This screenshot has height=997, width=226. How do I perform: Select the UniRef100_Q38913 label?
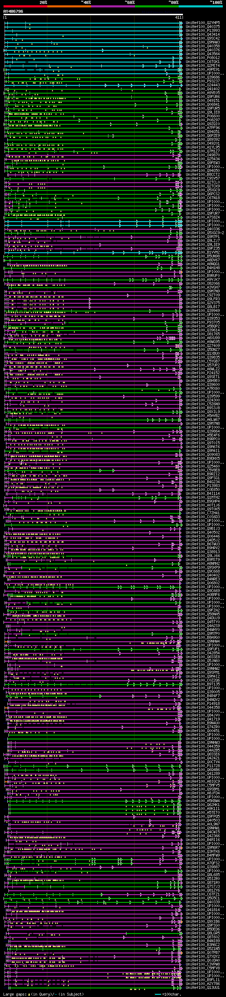[202, 552]
